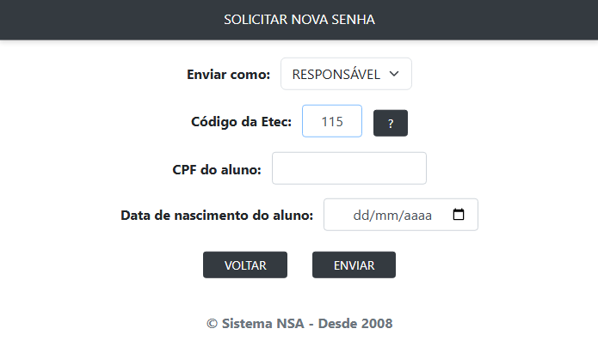Viewport: 598px width, 347px height.
Task: Click the birth date input field
Action: 400,216
